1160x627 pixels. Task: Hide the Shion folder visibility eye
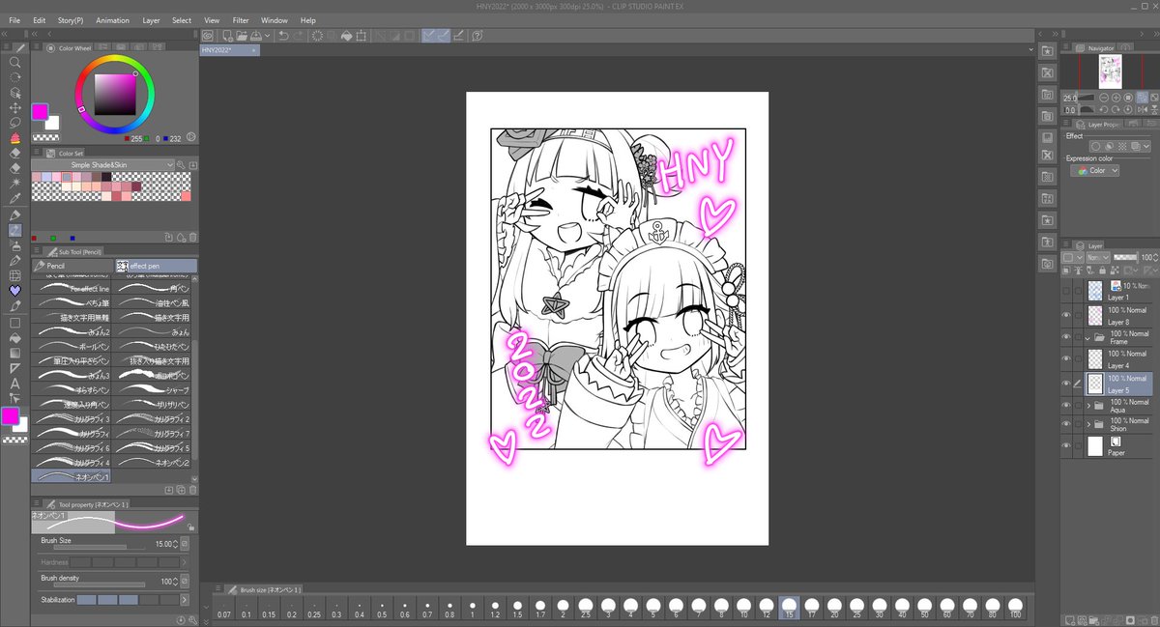[x=1066, y=424]
